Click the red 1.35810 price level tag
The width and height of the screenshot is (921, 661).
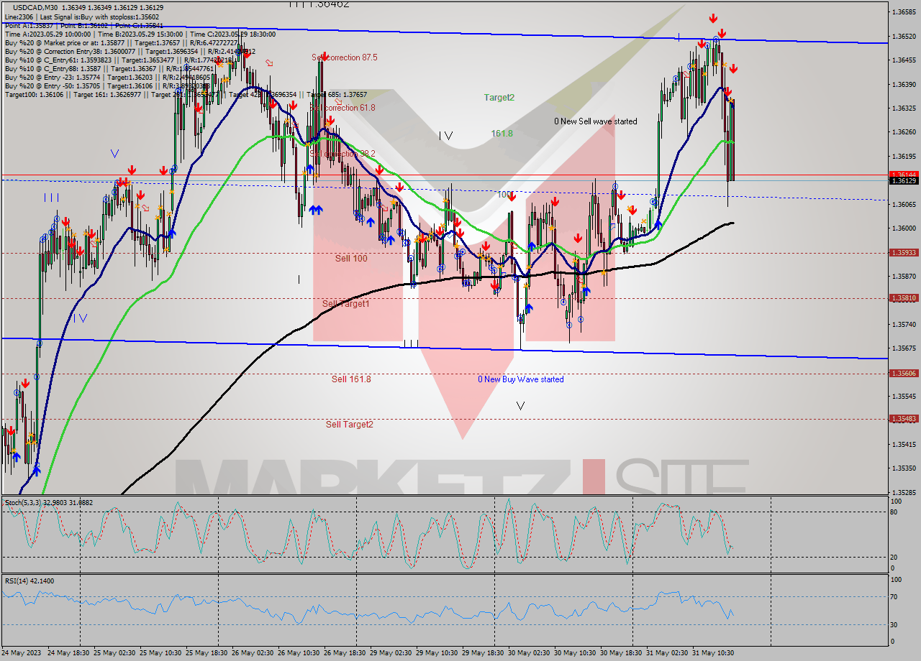click(903, 297)
